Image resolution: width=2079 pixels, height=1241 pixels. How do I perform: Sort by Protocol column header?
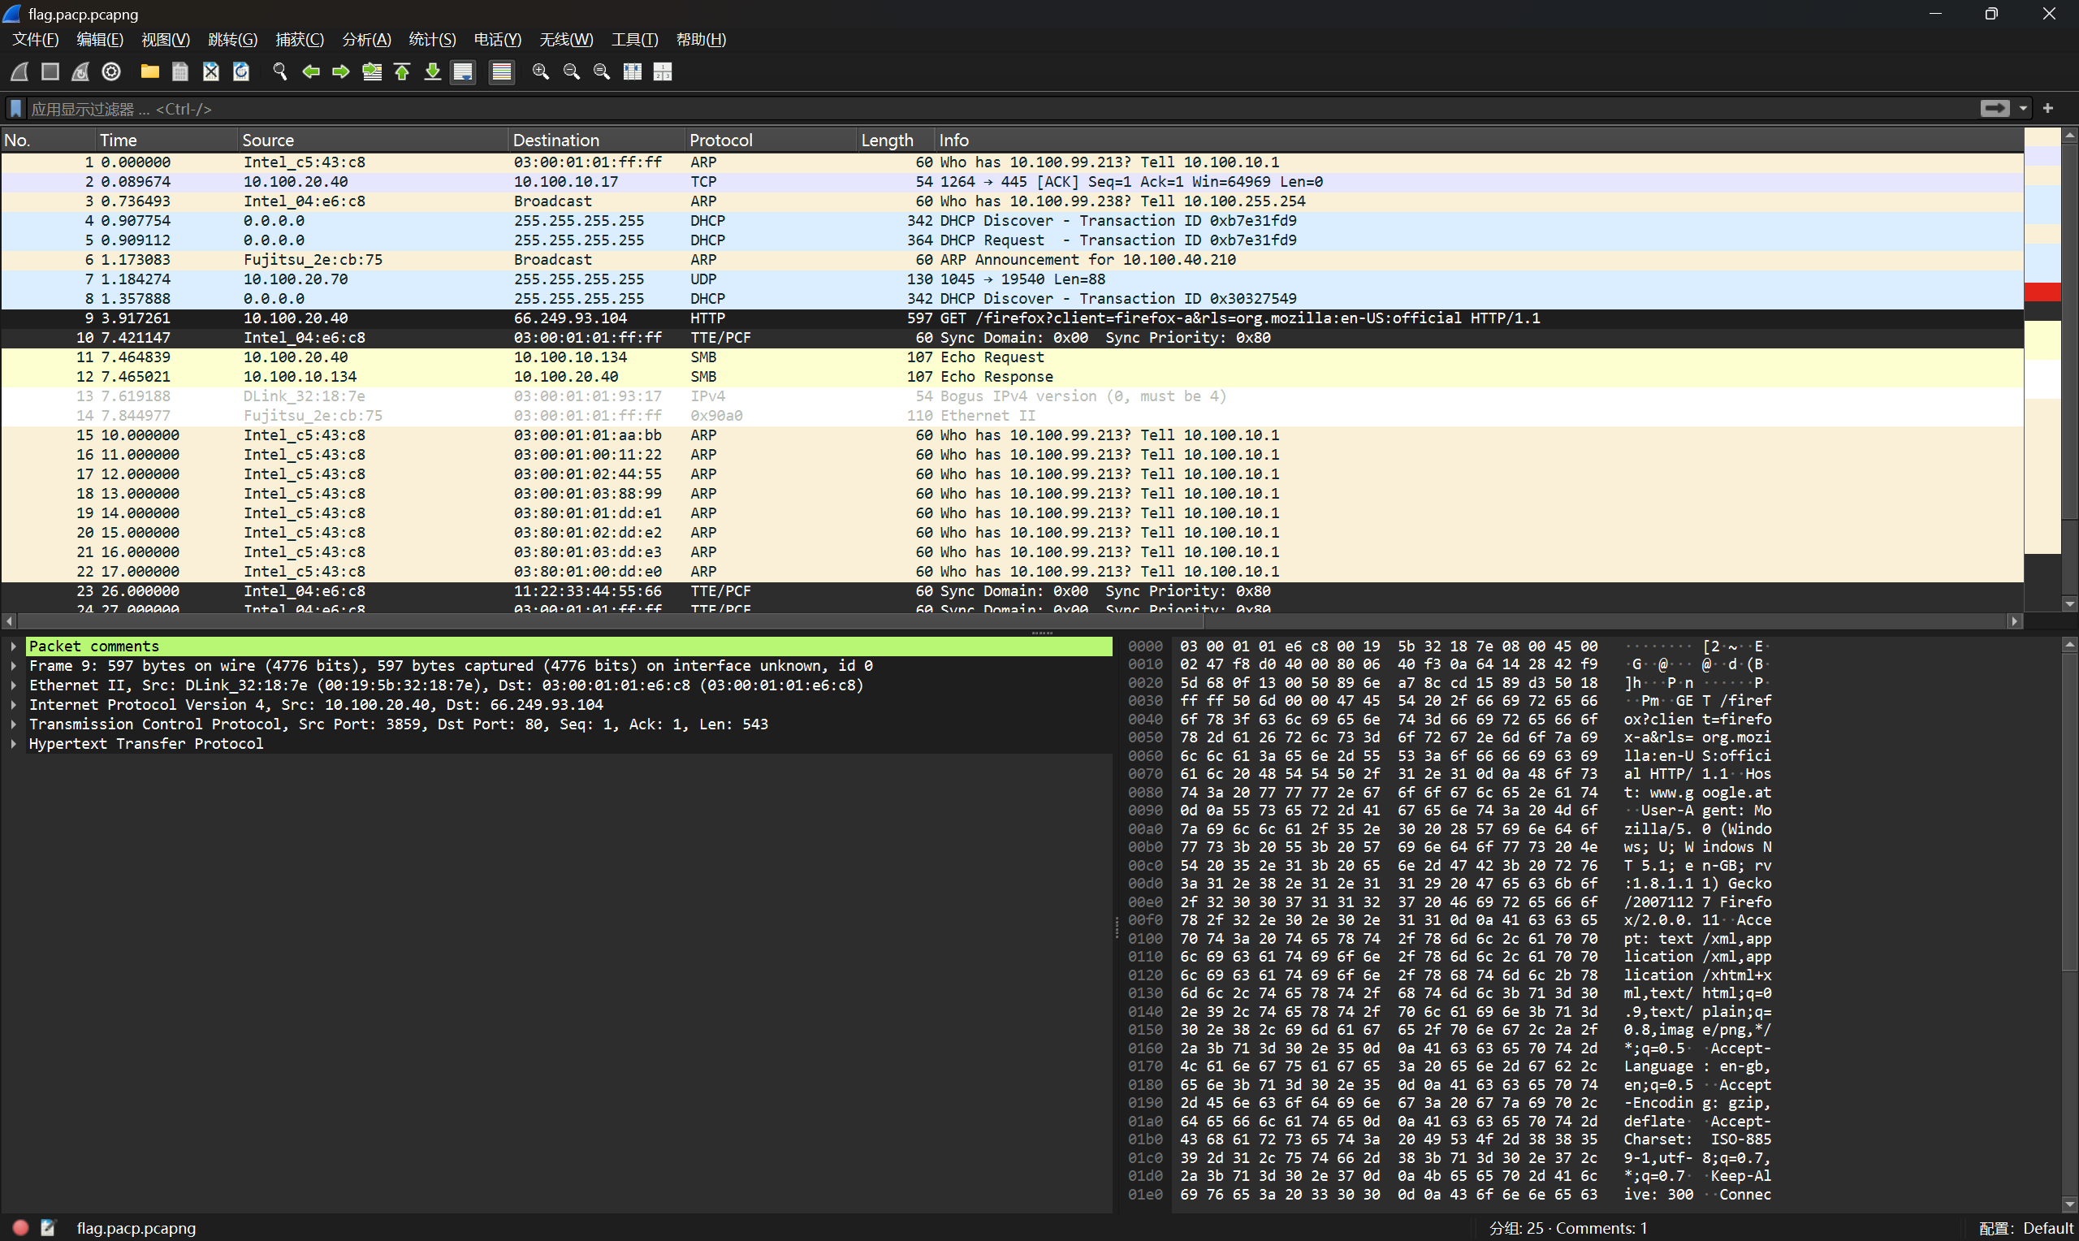[x=771, y=140]
